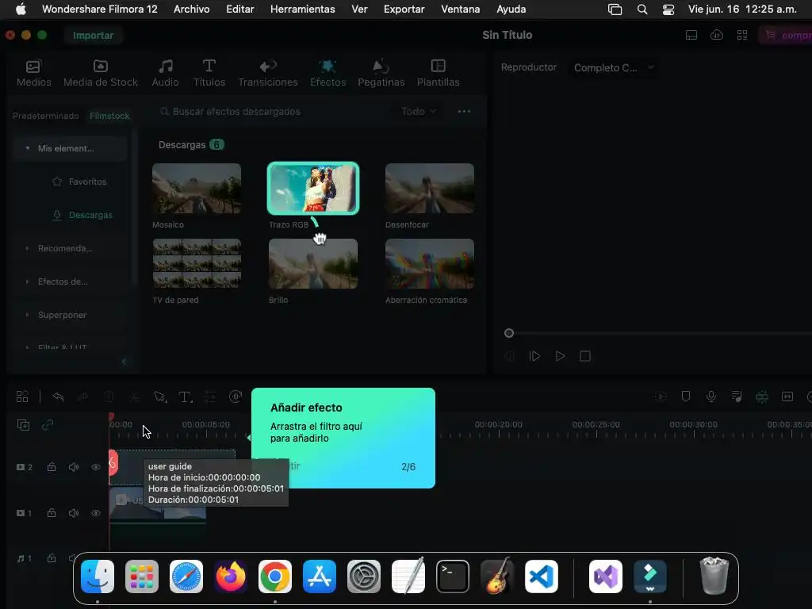Click the undo arrow icon
The image size is (812, 609).
(58, 396)
